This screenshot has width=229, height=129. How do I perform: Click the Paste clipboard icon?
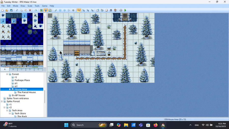(26, 10)
